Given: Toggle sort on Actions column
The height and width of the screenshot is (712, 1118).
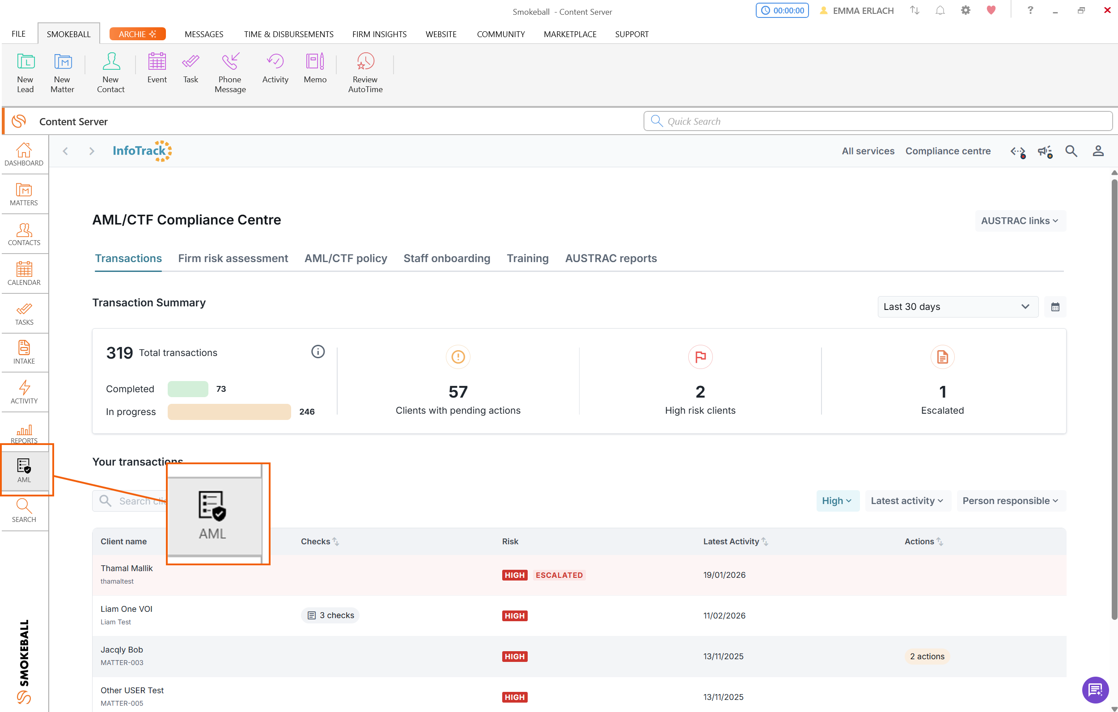Looking at the screenshot, I should 939,541.
